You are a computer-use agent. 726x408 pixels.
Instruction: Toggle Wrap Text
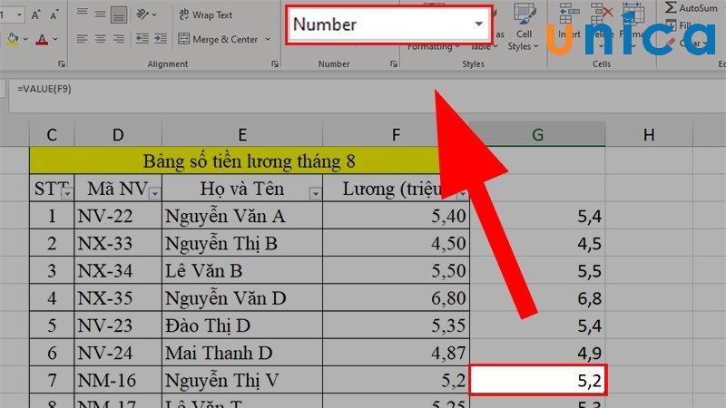click(x=205, y=15)
